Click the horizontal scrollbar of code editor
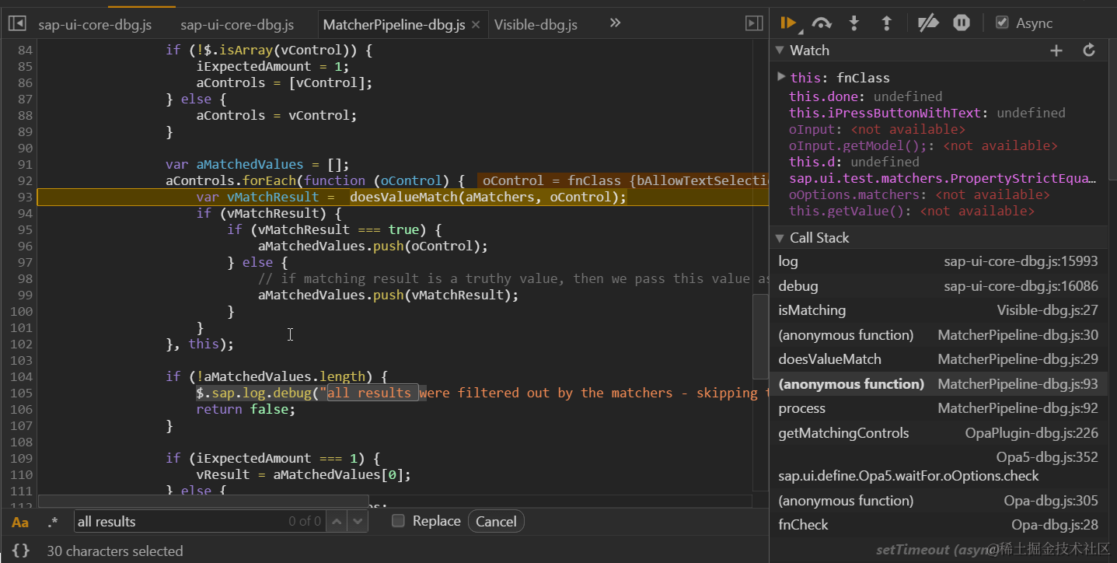The height and width of the screenshot is (563, 1117). coord(203,502)
